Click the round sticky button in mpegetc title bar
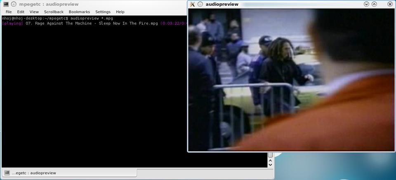The image size is (396, 180). pyautogui.click(x=14, y=4)
